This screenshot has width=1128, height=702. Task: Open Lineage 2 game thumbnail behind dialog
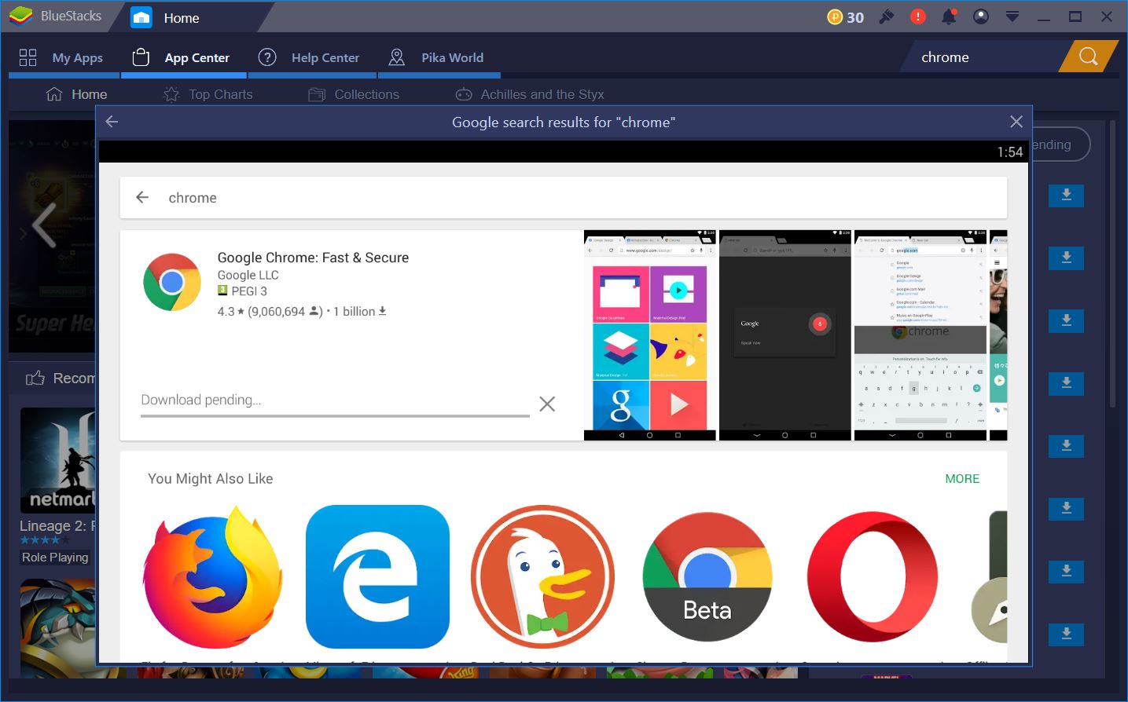click(x=58, y=460)
